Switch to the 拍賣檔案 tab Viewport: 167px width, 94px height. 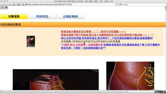14,16
